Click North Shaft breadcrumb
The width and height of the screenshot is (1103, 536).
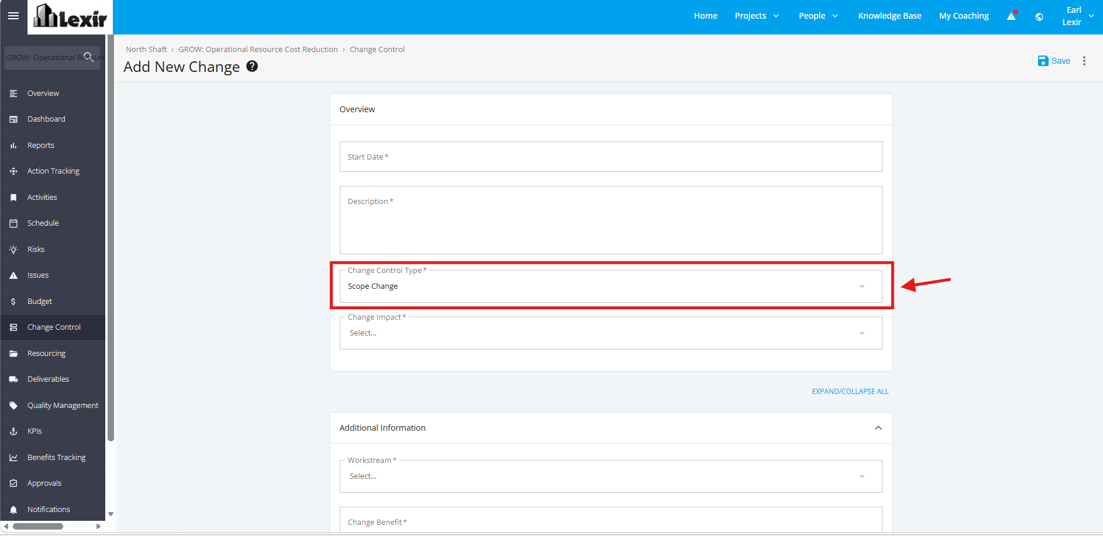[x=146, y=50]
